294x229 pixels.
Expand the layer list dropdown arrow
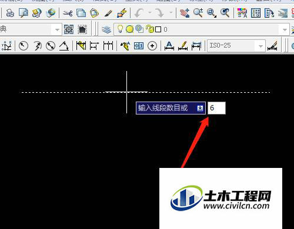tap(285, 30)
